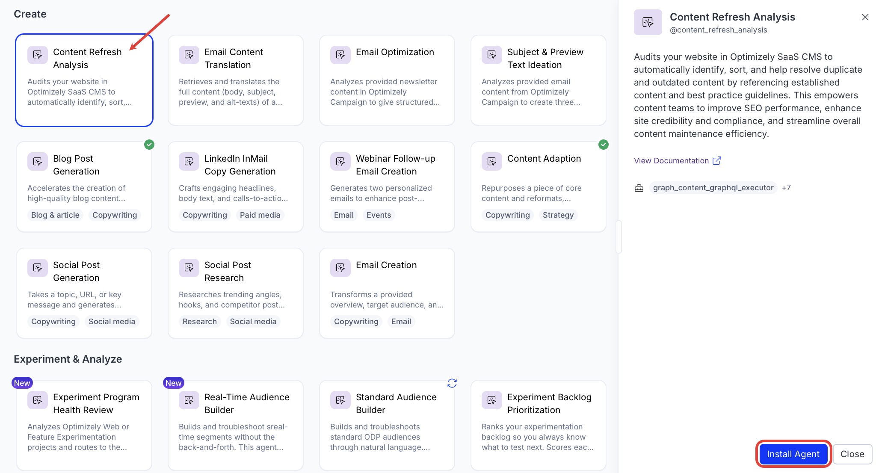The width and height of the screenshot is (876, 473).
Task: Click the Email Optimization agent icon
Action: pyautogui.click(x=340, y=55)
